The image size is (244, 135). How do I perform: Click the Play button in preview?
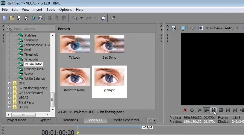pyautogui.click(x=206, y=110)
